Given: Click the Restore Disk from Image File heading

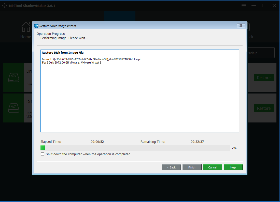Looking at the screenshot, I should click(x=63, y=53).
